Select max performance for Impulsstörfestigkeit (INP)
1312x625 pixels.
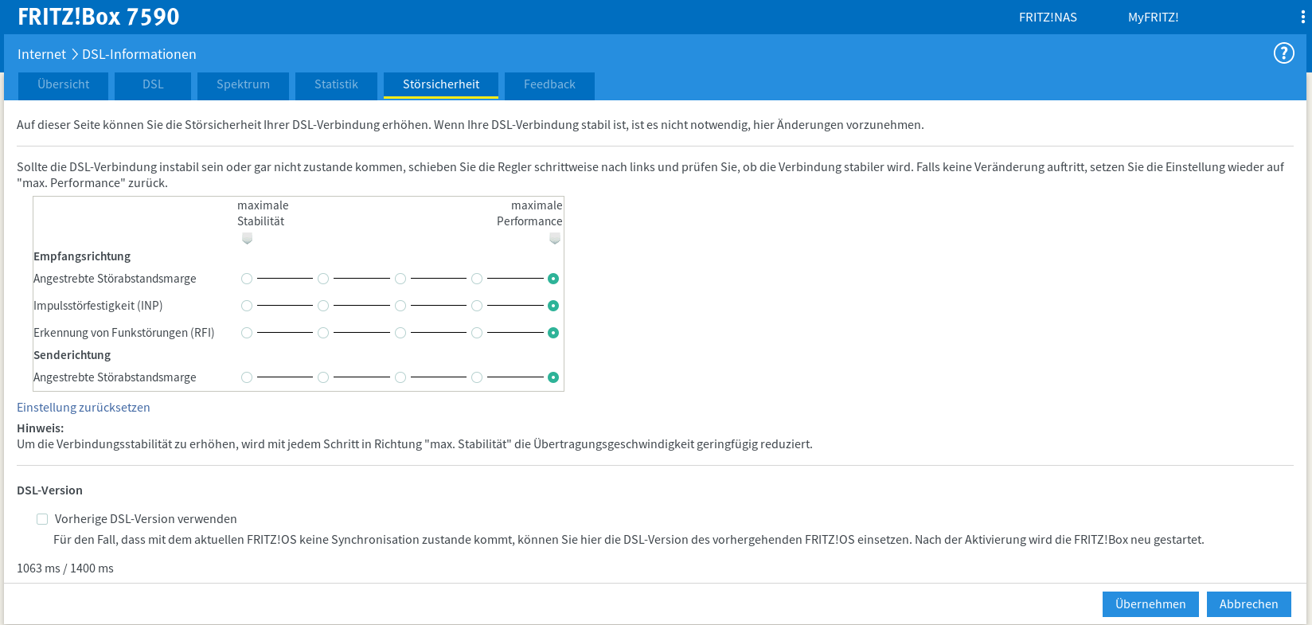pos(553,306)
